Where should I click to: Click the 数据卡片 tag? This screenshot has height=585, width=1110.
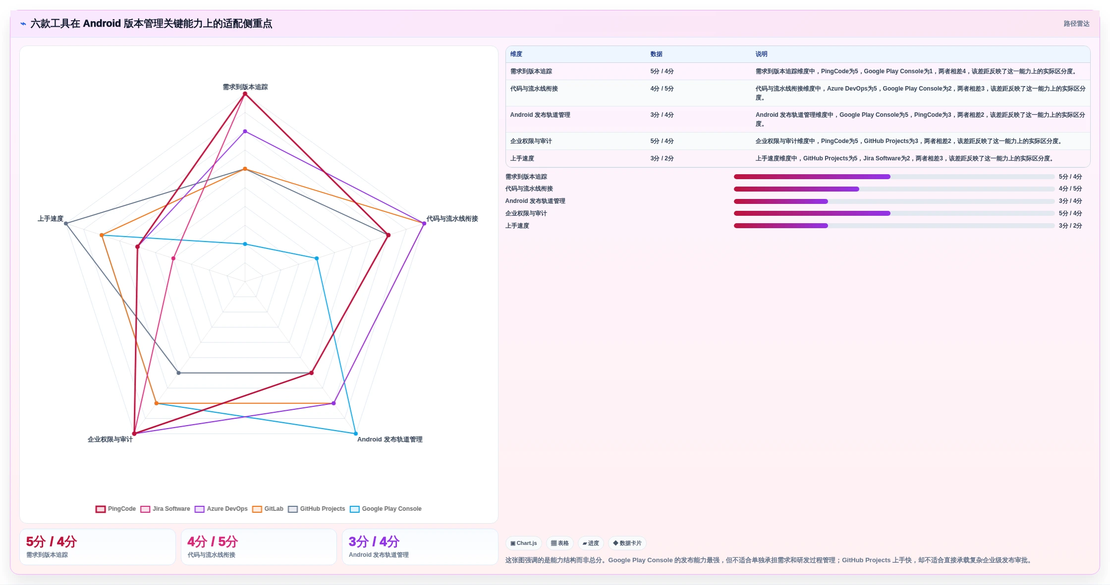[627, 543]
